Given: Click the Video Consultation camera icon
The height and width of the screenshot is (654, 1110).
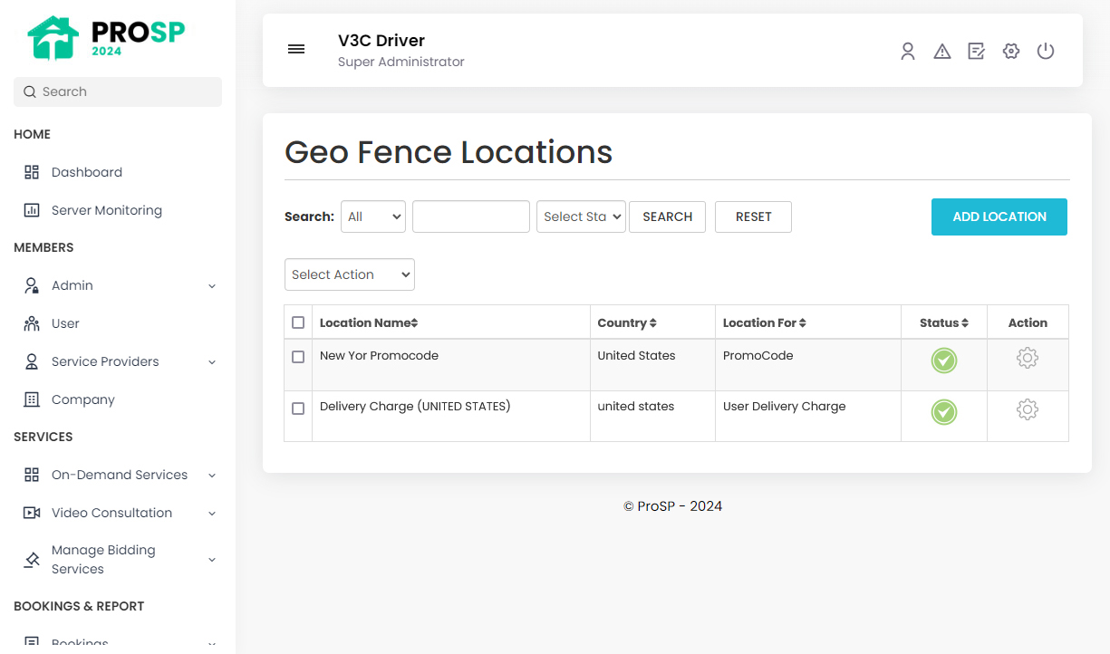Looking at the screenshot, I should tap(32, 513).
